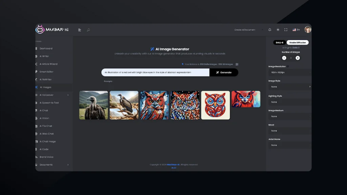Open notifications bell
Screen dimensions: 347x195
[270, 30]
